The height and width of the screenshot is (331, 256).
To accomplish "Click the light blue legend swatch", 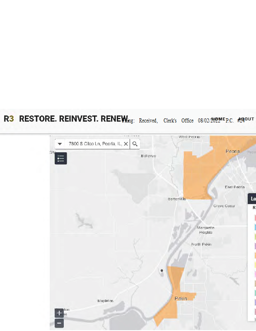I will pos(255,227).
